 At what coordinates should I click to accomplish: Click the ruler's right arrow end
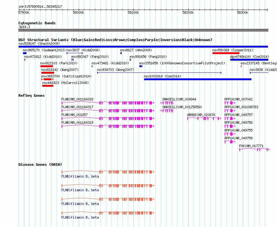267,10
